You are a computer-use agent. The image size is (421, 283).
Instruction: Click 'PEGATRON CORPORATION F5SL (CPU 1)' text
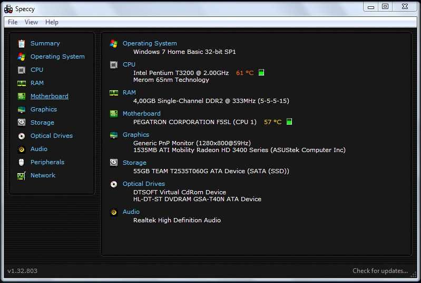[195, 122]
